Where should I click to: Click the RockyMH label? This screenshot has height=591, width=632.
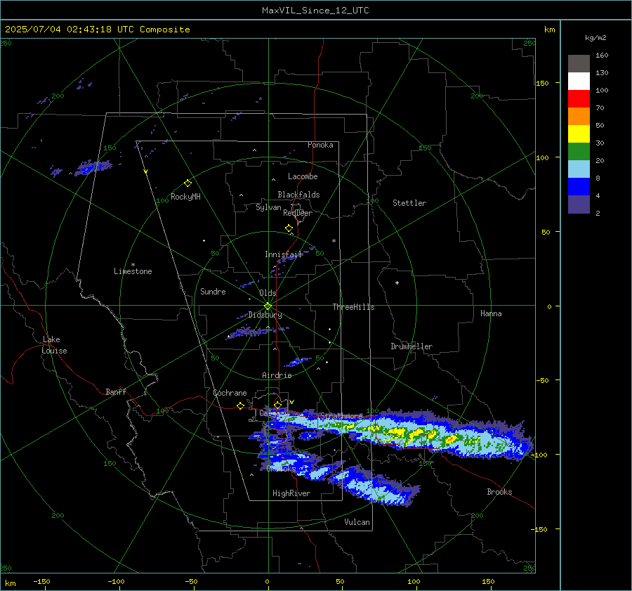[185, 197]
